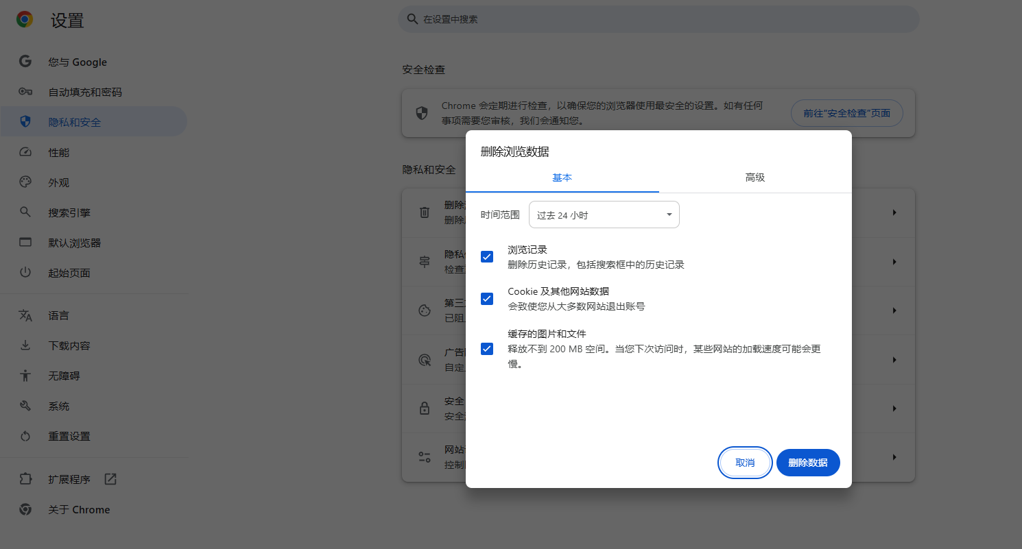Open 外观 settings section
This screenshot has width=1022, height=549.
[x=93, y=182]
